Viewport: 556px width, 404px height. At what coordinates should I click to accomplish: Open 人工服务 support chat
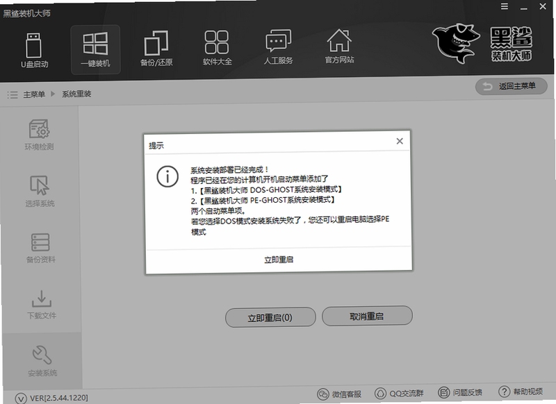279,47
